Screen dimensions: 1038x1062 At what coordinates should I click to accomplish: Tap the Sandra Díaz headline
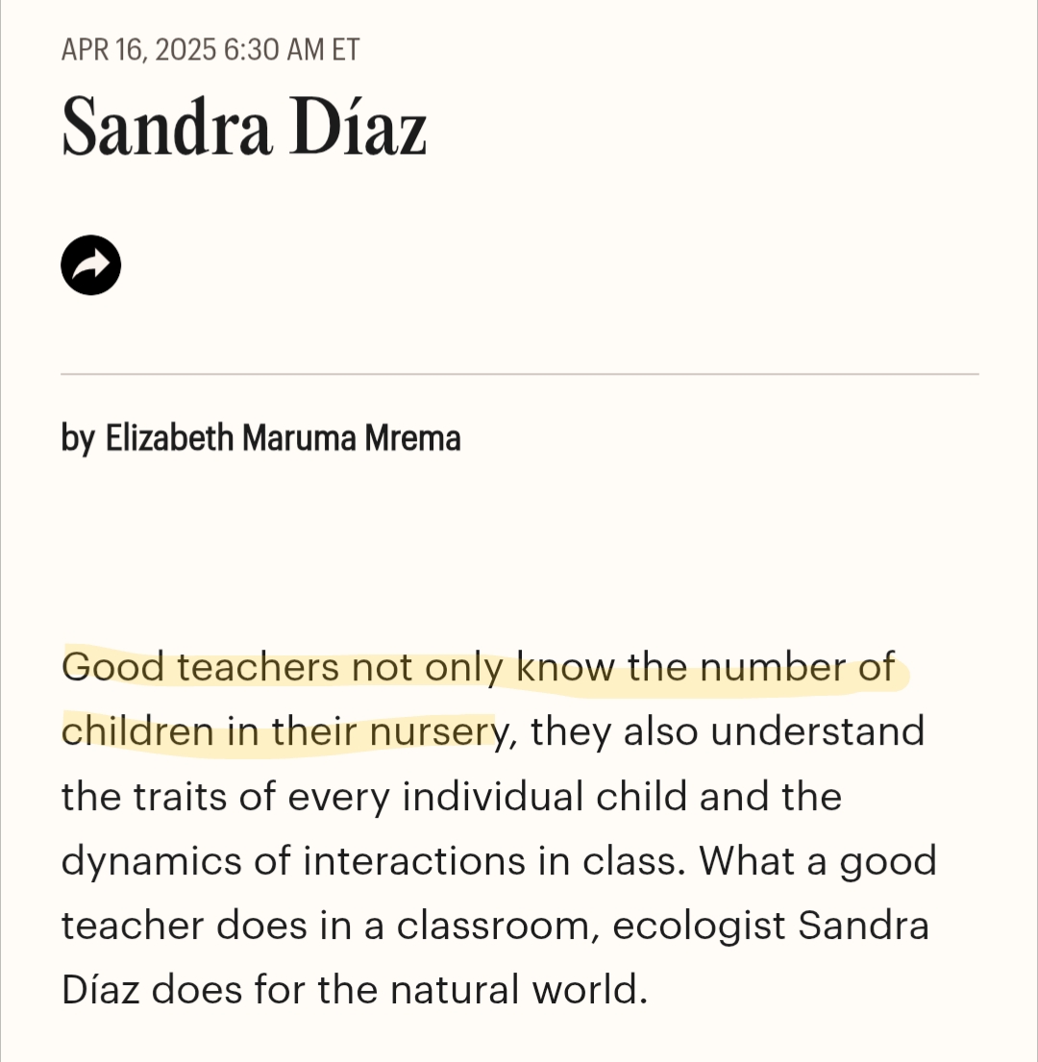244,127
